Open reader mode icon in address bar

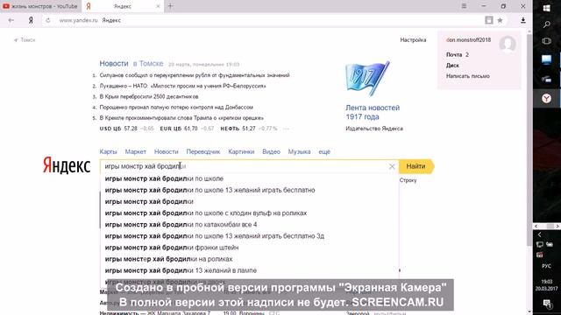(489, 20)
